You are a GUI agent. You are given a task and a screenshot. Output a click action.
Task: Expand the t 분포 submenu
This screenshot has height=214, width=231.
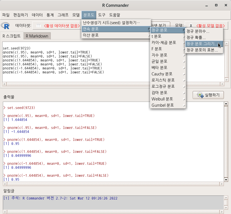[x=168, y=36]
